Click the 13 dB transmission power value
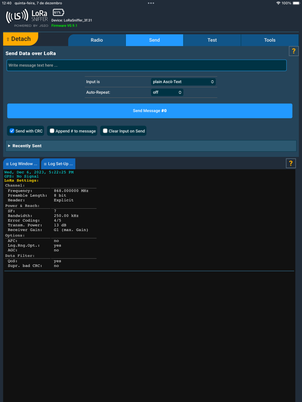 tap(60, 225)
